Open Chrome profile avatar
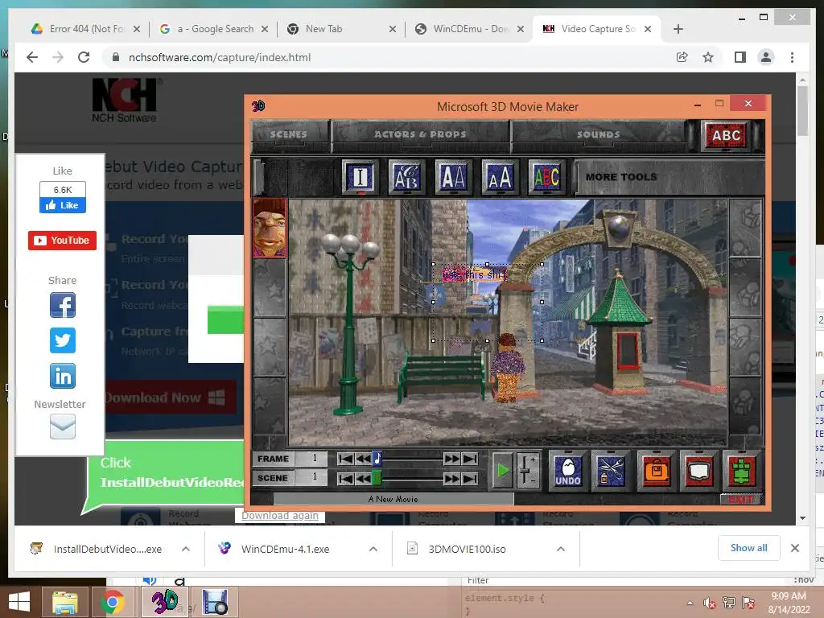 click(x=766, y=57)
